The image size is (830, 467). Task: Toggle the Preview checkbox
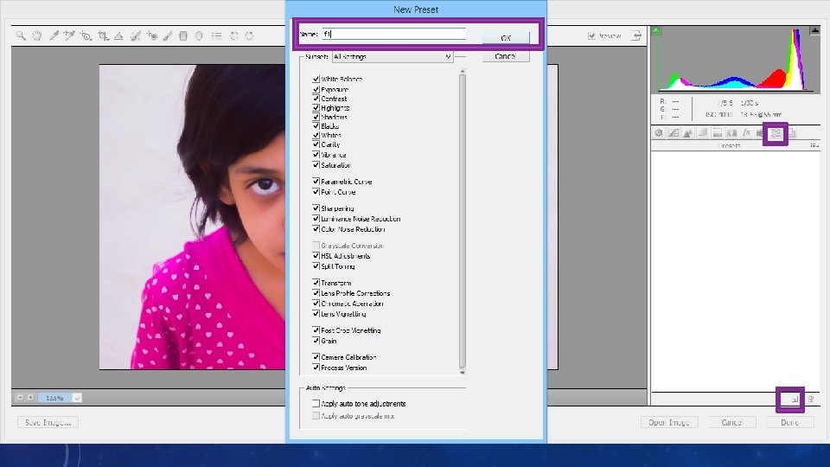point(591,35)
